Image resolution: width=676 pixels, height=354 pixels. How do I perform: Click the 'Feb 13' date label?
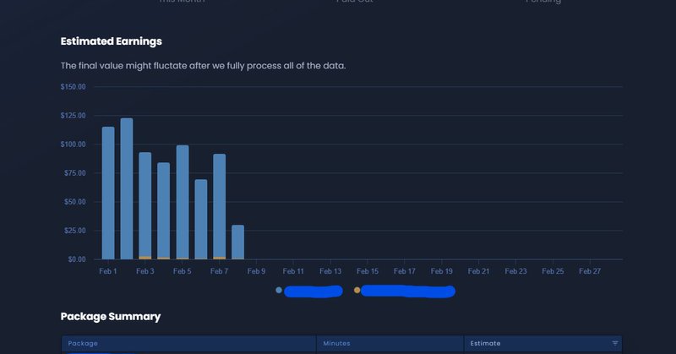pos(330,271)
